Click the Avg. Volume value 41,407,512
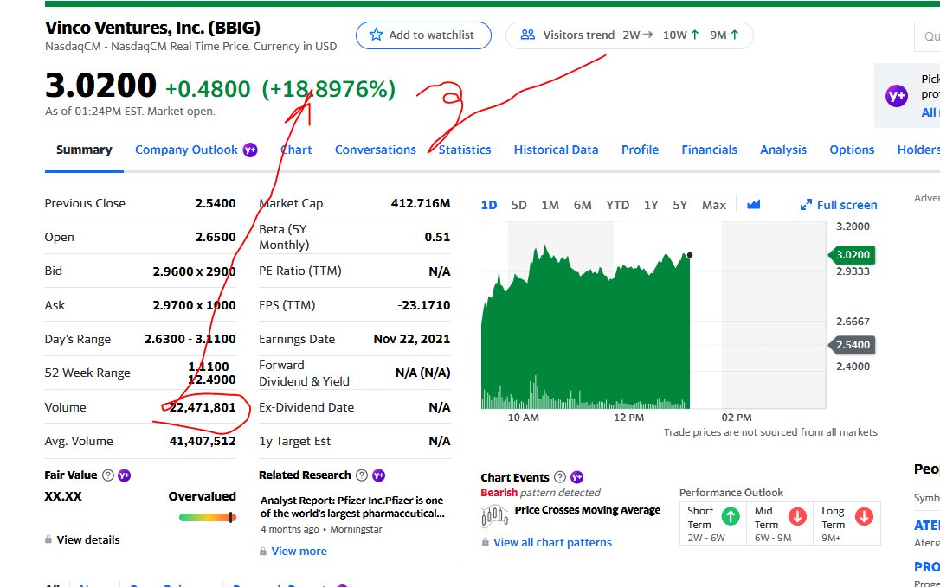 pos(203,442)
